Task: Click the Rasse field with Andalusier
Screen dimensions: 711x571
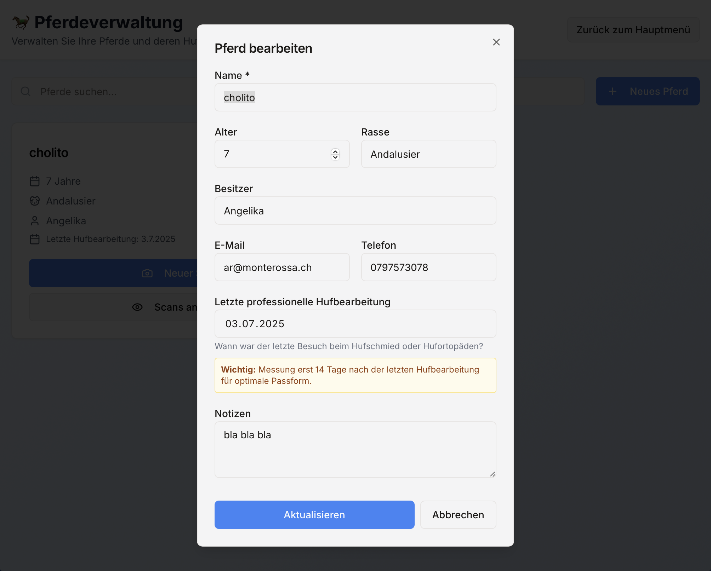Action: click(428, 154)
